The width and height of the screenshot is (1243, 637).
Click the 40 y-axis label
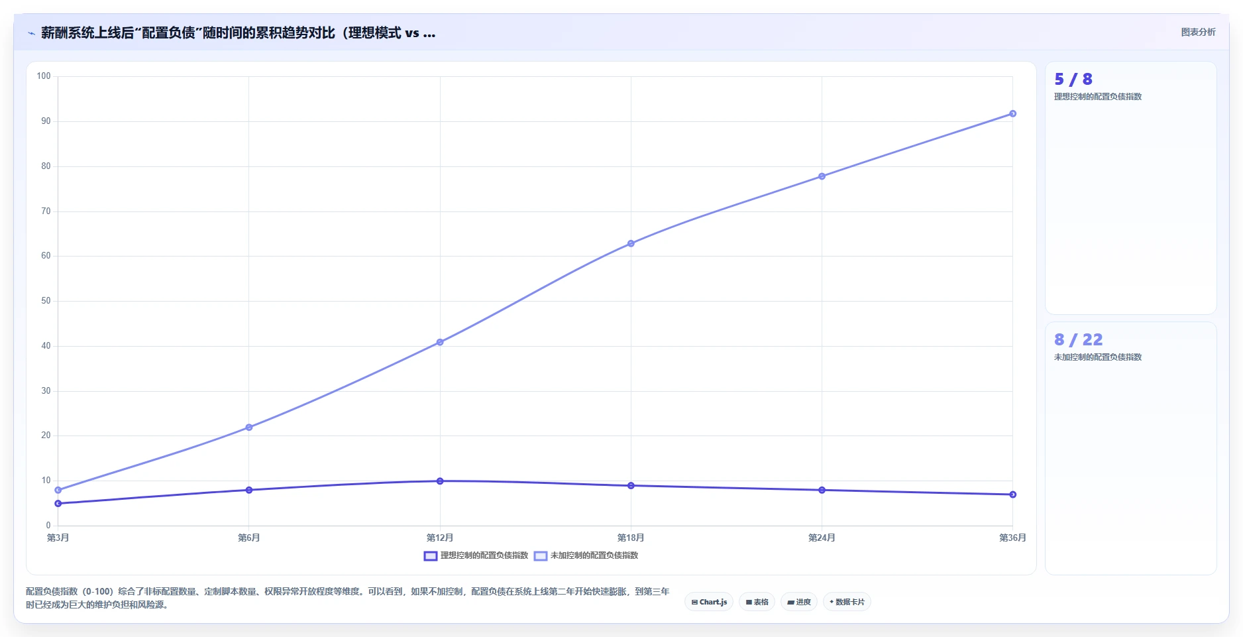46,346
